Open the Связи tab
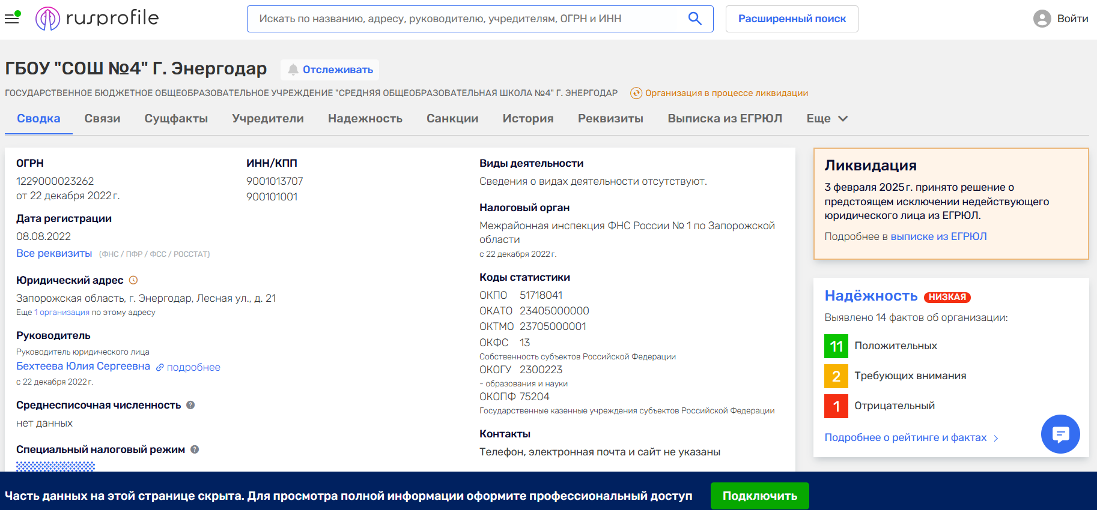The height and width of the screenshot is (510, 1097). (102, 119)
